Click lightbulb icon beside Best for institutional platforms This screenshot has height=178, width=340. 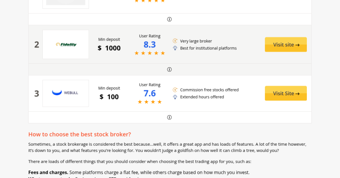175,48
